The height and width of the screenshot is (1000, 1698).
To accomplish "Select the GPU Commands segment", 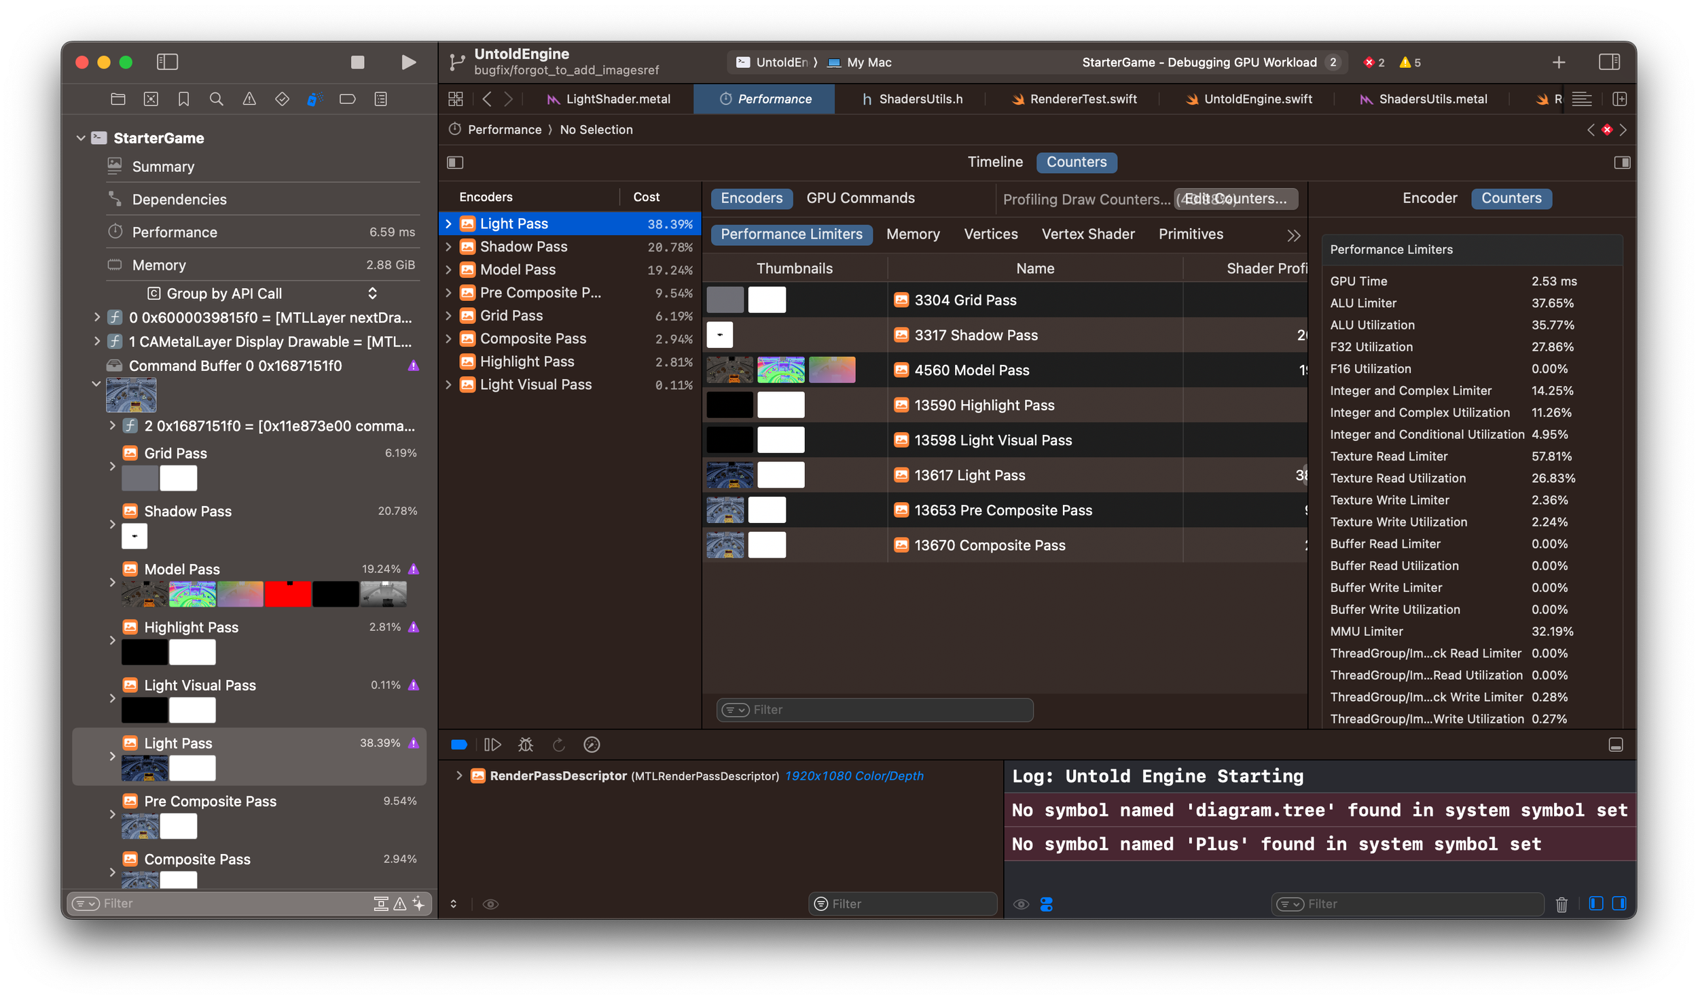I will coord(861,198).
